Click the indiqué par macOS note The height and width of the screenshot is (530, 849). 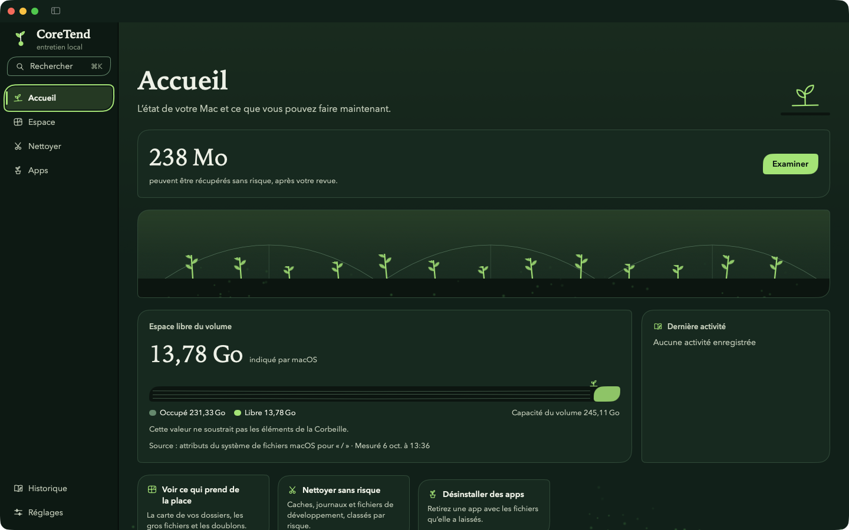(x=283, y=360)
